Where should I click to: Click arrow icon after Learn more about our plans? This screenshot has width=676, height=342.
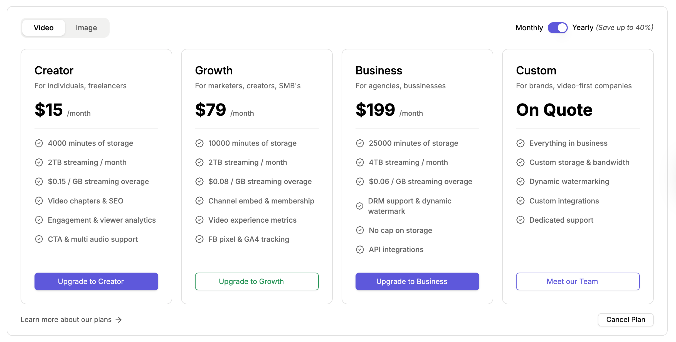pos(119,320)
